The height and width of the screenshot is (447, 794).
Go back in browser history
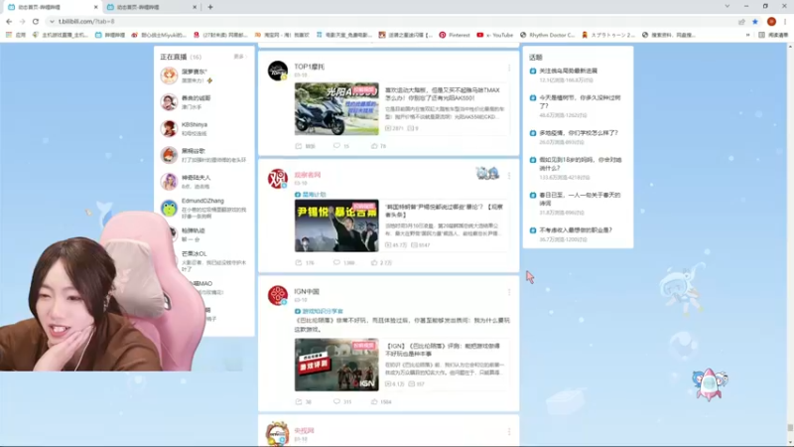coord(9,22)
